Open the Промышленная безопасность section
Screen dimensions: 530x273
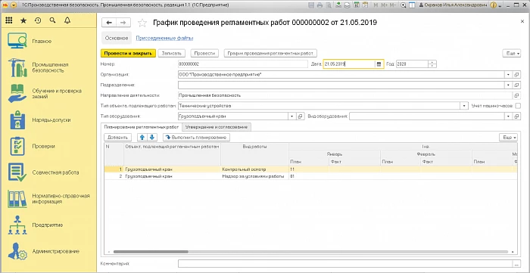point(50,67)
